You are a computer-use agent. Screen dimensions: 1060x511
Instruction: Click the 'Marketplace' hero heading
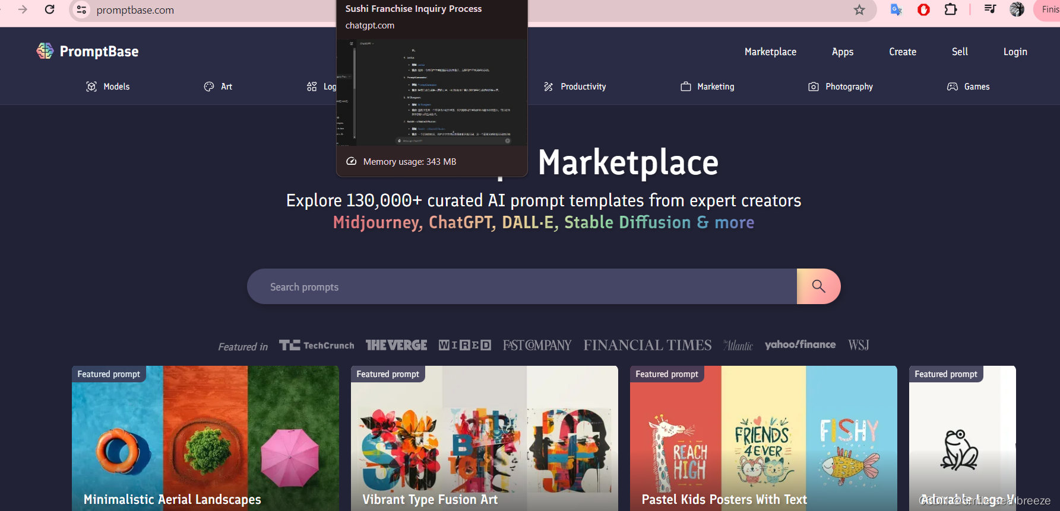coord(628,162)
